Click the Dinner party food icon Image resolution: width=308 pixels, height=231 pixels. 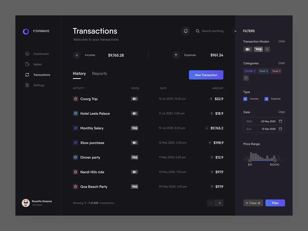76,157
